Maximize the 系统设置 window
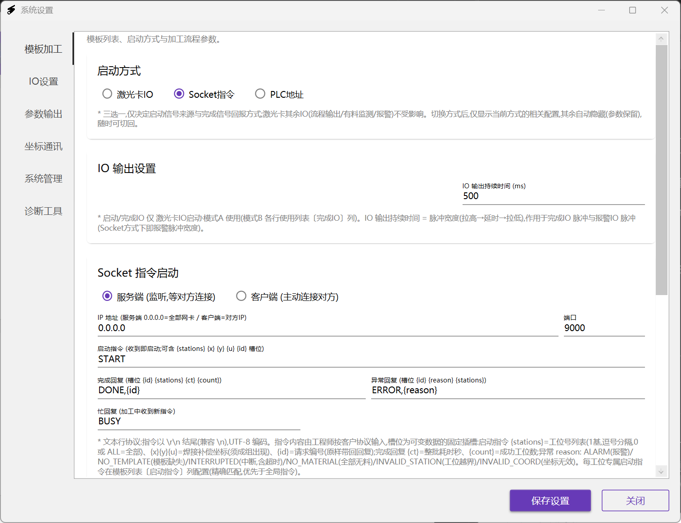The height and width of the screenshot is (523, 681). pos(632,10)
